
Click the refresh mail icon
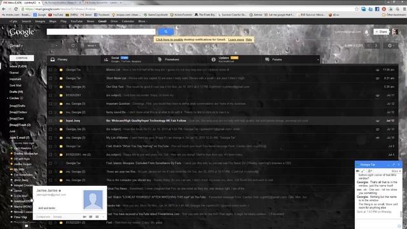(73, 46)
